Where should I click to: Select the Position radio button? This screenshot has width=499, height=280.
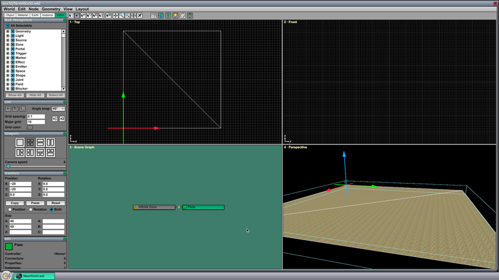pyautogui.click(x=10, y=210)
